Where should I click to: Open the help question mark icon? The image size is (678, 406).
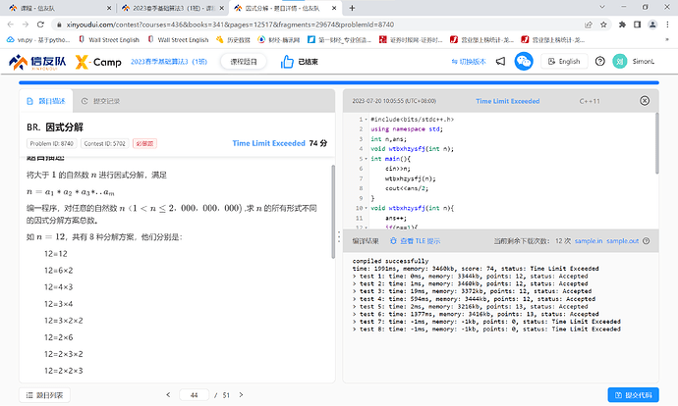tap(599, 61)
